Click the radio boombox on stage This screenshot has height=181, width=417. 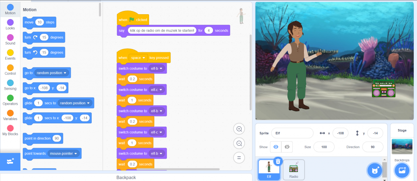coord(384,88)
